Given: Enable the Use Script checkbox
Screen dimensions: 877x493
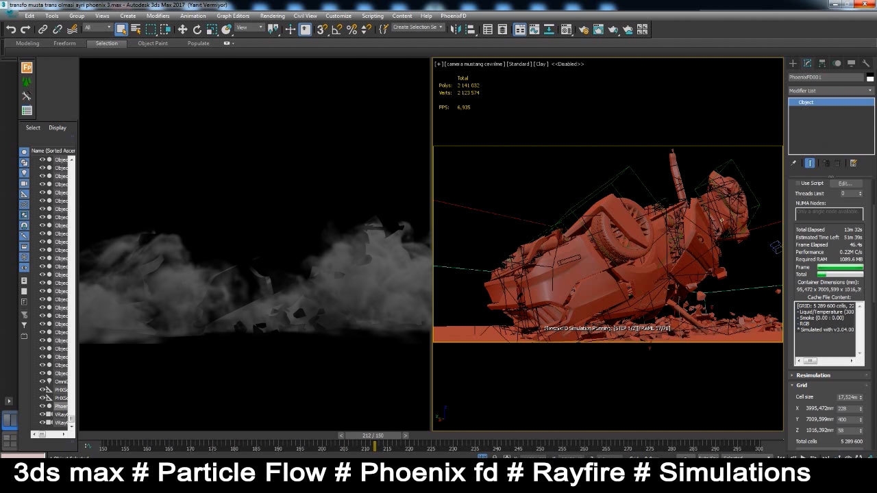Looking at the screenshot, I should [798, 184].
